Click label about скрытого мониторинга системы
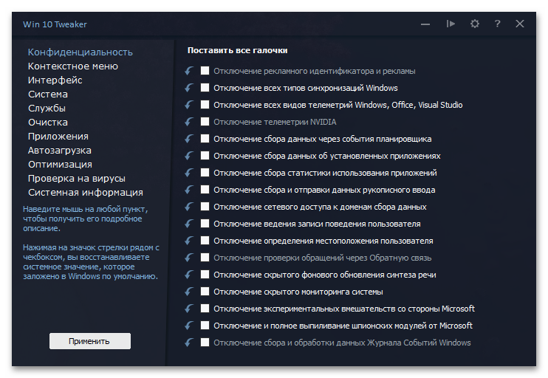Image resolution: width=548 pixels, height=378 pixels. 298,292
